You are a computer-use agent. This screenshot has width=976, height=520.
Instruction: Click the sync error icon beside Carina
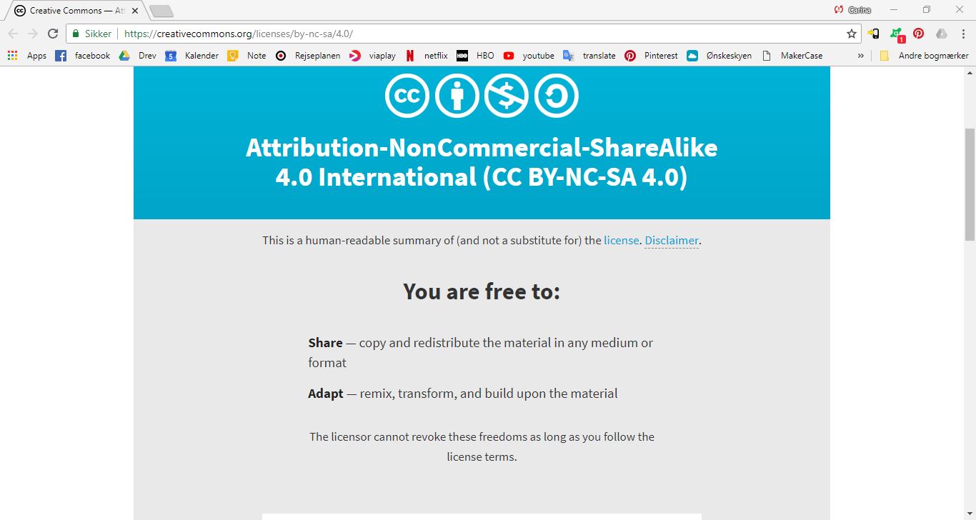840,10
